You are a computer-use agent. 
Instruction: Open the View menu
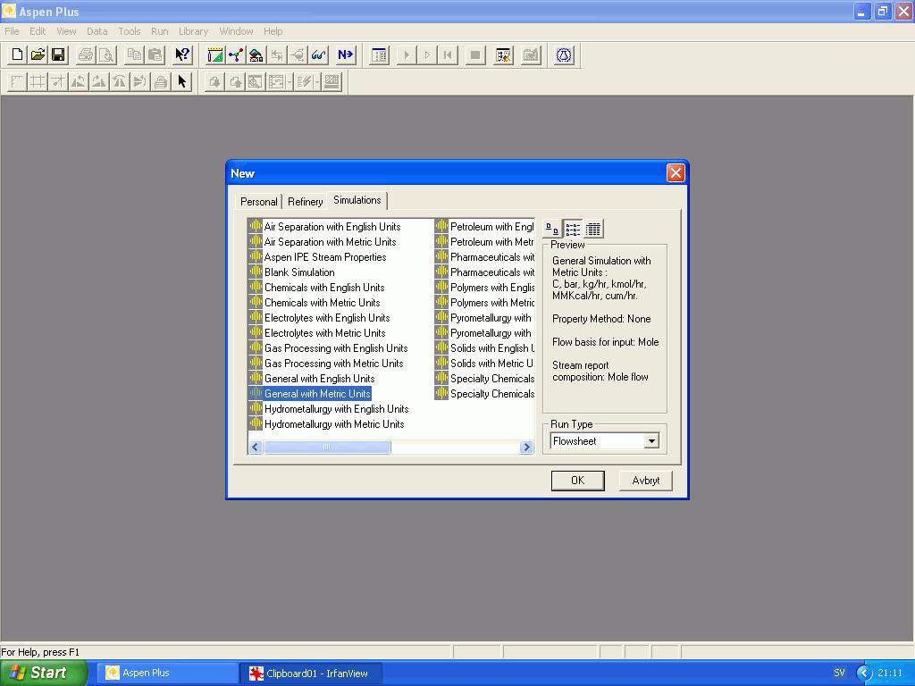coord(66,31)
